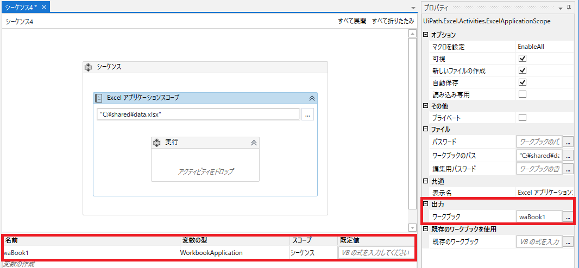Click the シーケンス scope cell of waBook1
The width and height of the screenshot is (579, 268).
pyautogui.click(x=313, y=253)
